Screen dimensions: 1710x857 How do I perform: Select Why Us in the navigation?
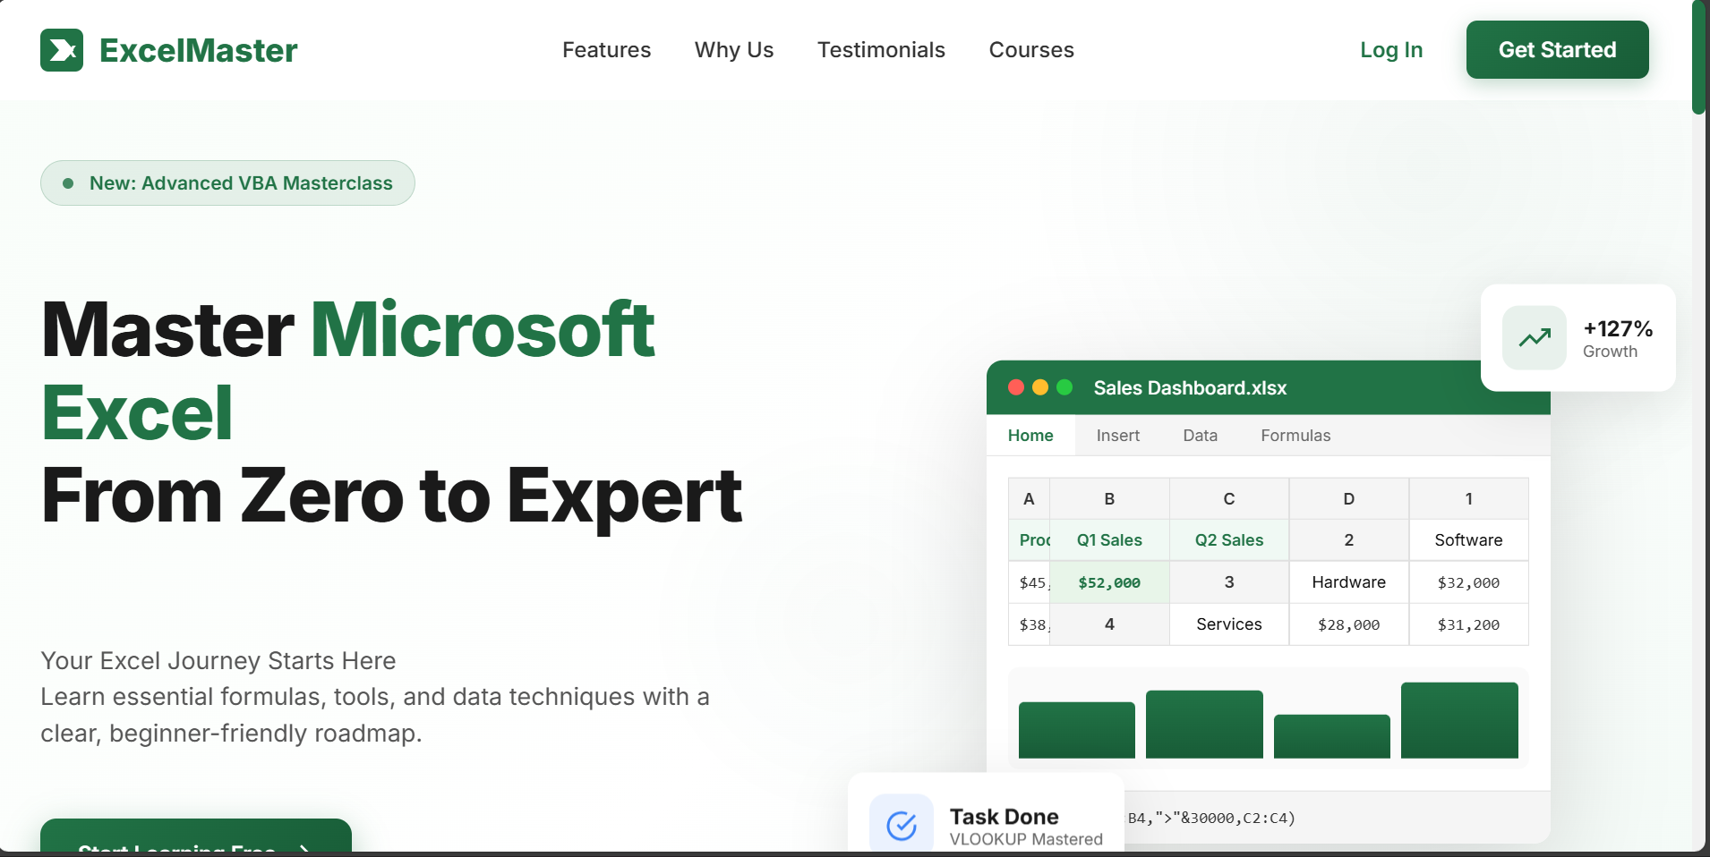click(733, 50)
